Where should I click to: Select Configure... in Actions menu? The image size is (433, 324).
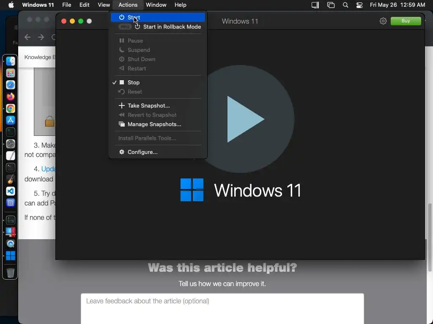158,152
